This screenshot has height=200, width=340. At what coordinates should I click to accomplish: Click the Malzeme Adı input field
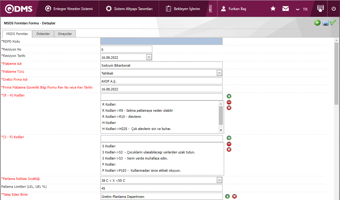(x=161, y=65)
